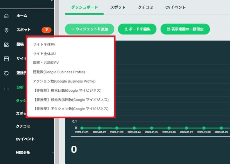Open the 投稿 sidebar item
Image resolution: width=230 pixels, height=164 pixels.
(x=20, y=44)
